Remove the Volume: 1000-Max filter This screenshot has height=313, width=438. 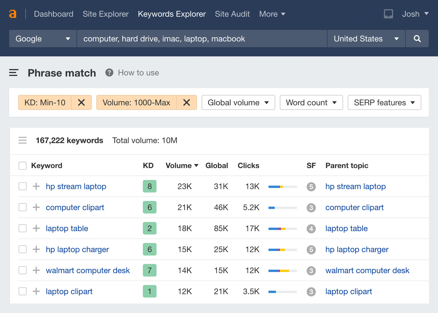coord(186,103)
